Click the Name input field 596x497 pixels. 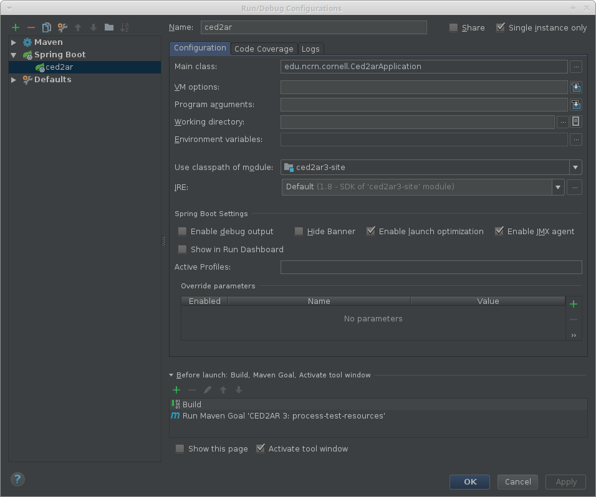(x=314, y=27)
